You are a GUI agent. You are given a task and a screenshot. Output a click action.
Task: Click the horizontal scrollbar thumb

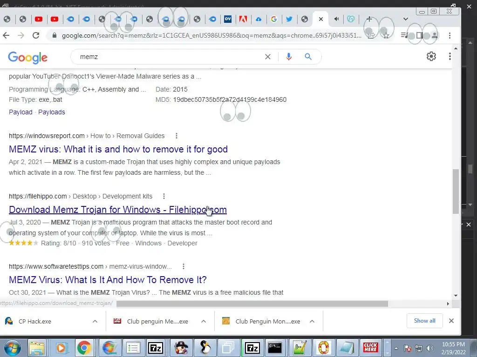tap(252, 304)
